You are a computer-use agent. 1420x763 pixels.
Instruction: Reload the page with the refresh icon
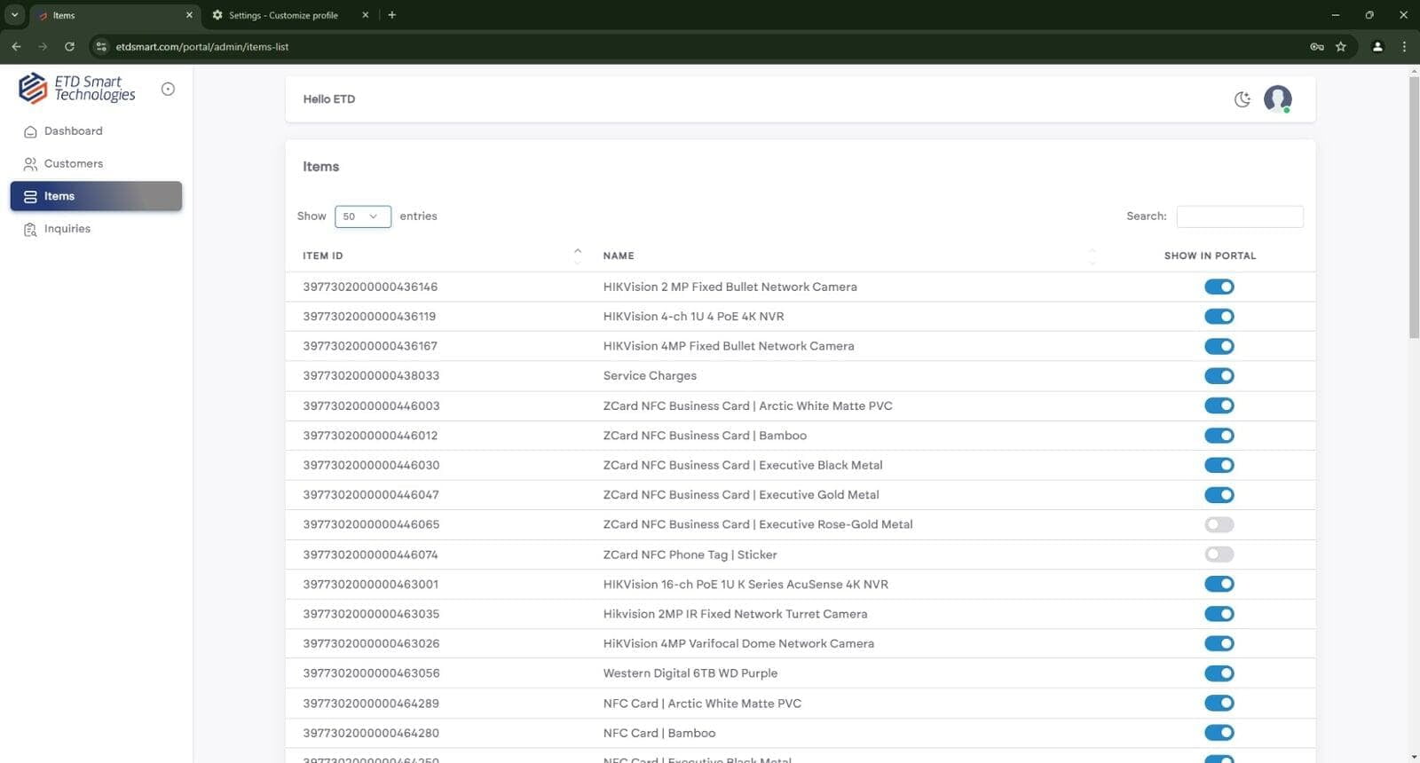click(x=69, y=46)
